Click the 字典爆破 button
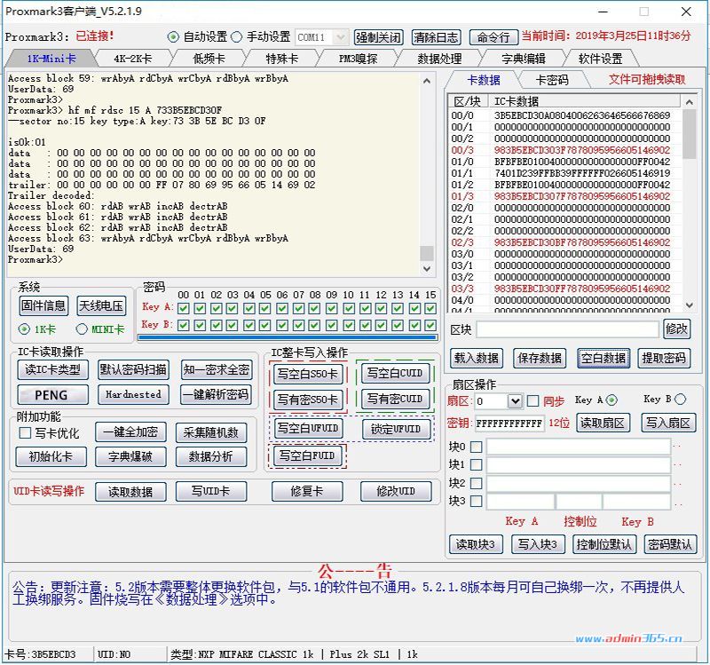The image size is (710, 665). point(130,456)
